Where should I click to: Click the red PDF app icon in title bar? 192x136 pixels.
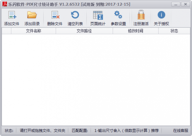[x=5, y=4]
